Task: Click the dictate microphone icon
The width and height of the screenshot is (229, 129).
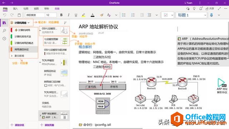Action: pyautogui.click(x=211, y=15)
